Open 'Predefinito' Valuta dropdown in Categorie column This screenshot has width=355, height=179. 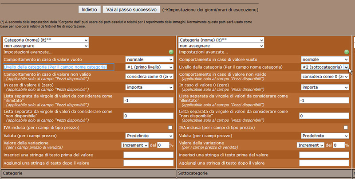150,136
